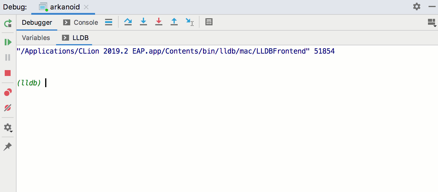438x192 pixels.
Task: Click the Step Out icon
Action: click(174, 22)
